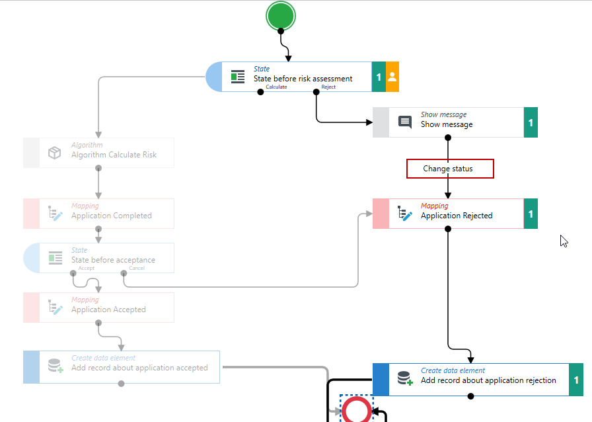This screenshot has height=422, width=592.
Task: Select the "State before risk assessment" node title
Action: [303, 79]
